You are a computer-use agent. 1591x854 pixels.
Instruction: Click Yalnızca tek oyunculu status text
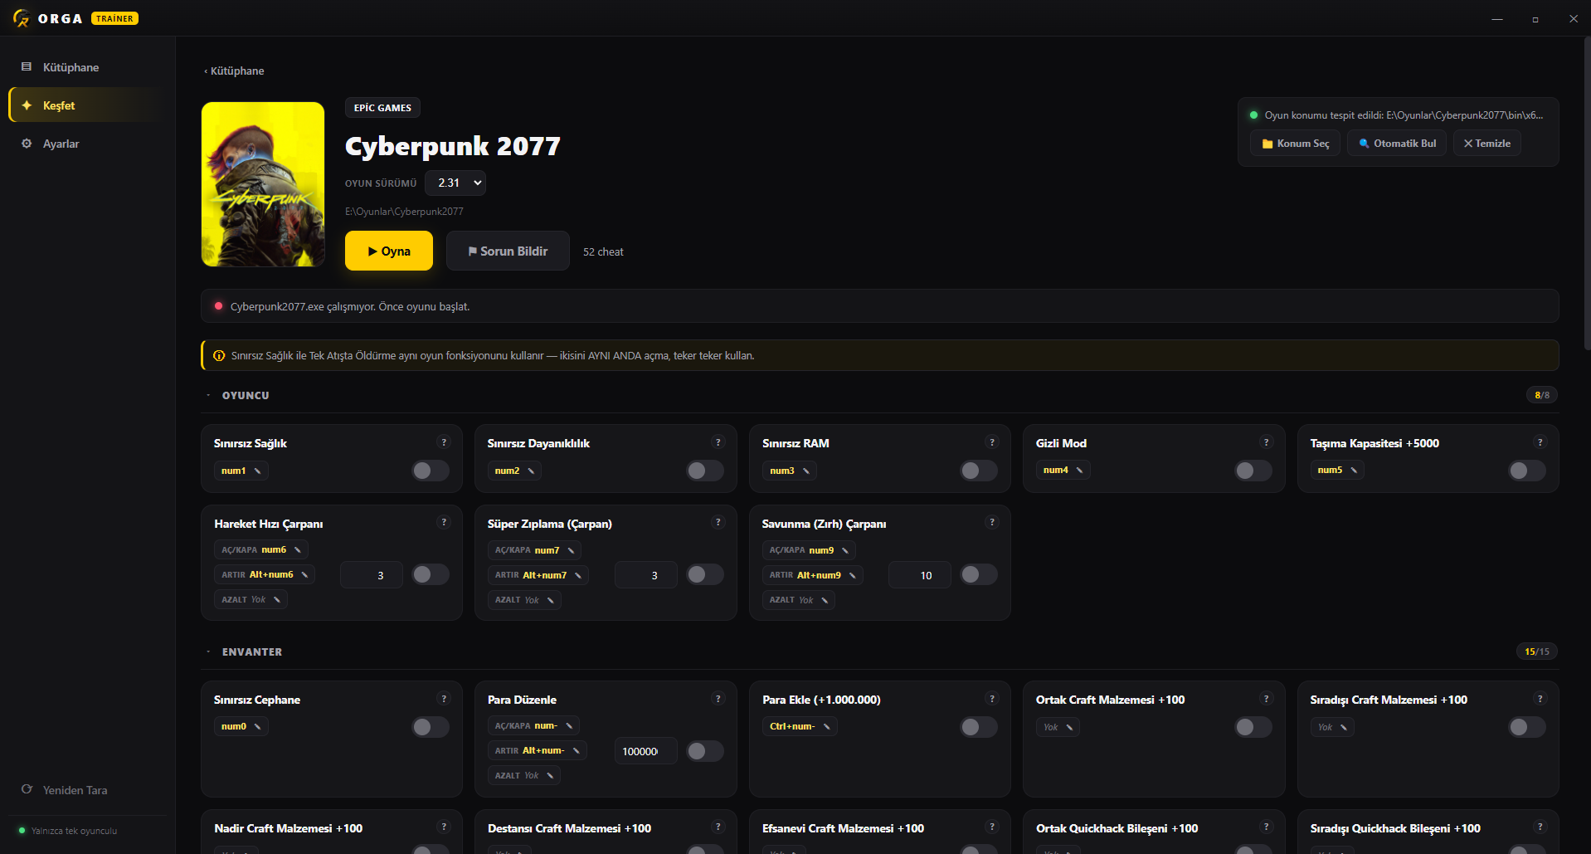click(74, 831)
